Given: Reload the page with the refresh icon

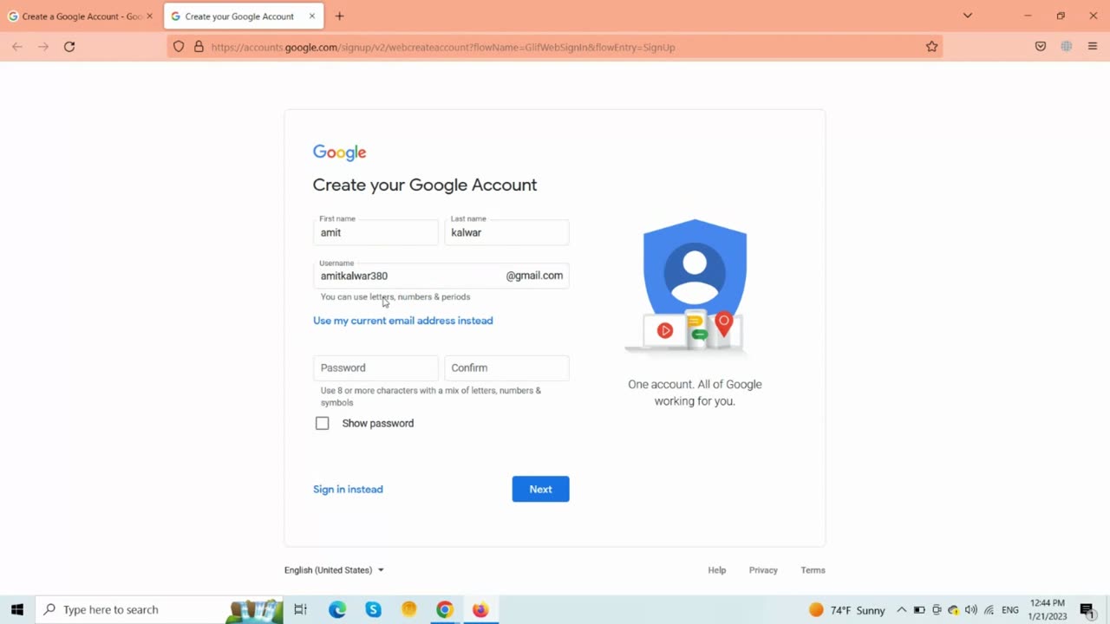Looking at the screenshot, I should coord(69,47).
